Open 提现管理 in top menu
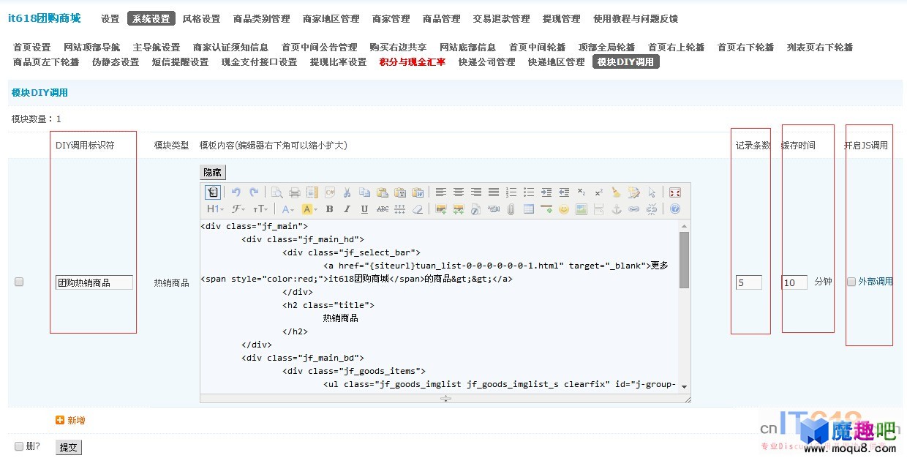Viewport: 907px width, 458px height. tap(562, 19)
